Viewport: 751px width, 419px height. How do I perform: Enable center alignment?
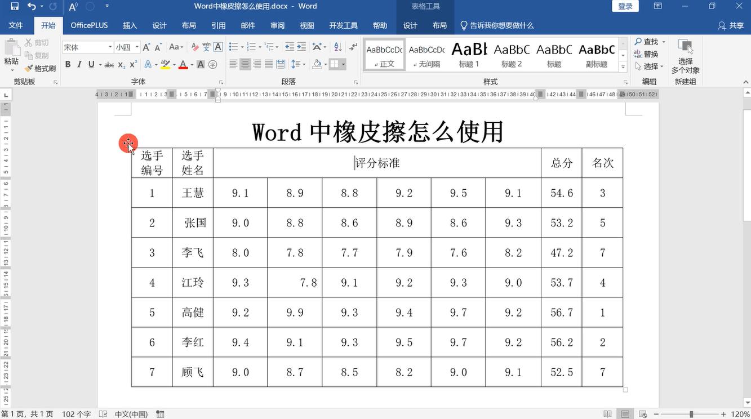tap(245, 65)
